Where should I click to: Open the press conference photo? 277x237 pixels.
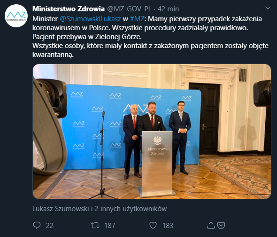pos(152,131)
